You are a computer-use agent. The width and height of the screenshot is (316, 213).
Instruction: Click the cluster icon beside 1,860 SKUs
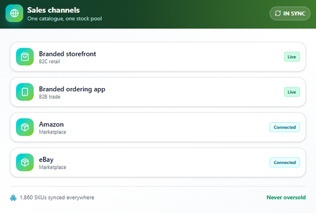(x=14, y=197)
